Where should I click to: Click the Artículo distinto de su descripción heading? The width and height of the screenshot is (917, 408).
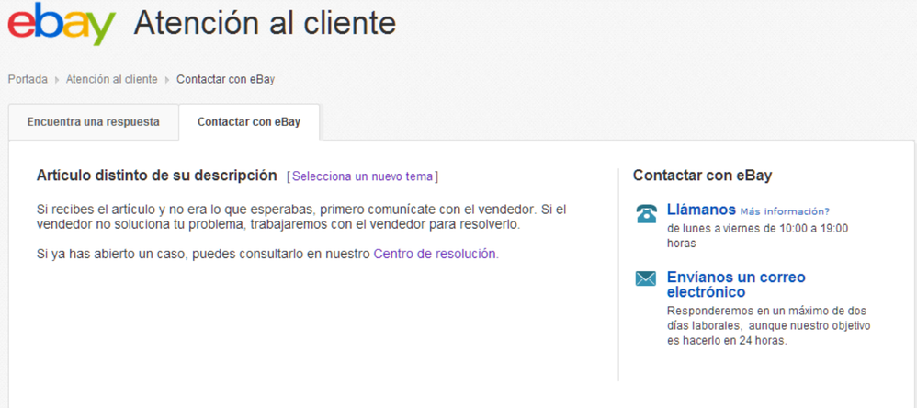pyautogui.click(x=156, y=176)
